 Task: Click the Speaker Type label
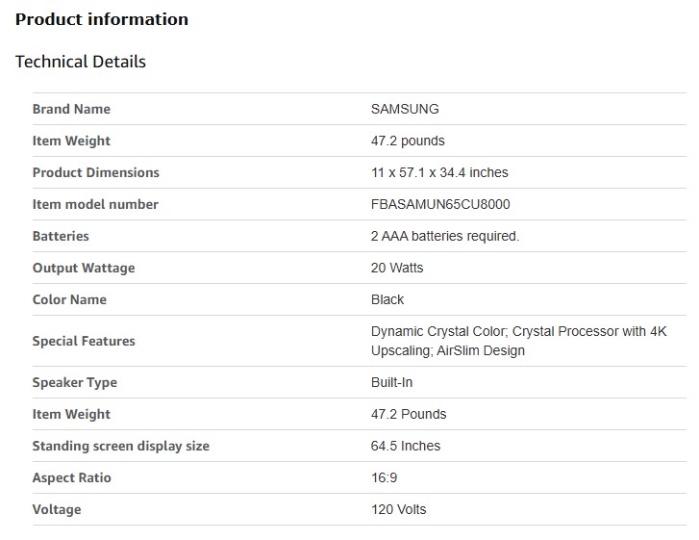click(75, 382)
